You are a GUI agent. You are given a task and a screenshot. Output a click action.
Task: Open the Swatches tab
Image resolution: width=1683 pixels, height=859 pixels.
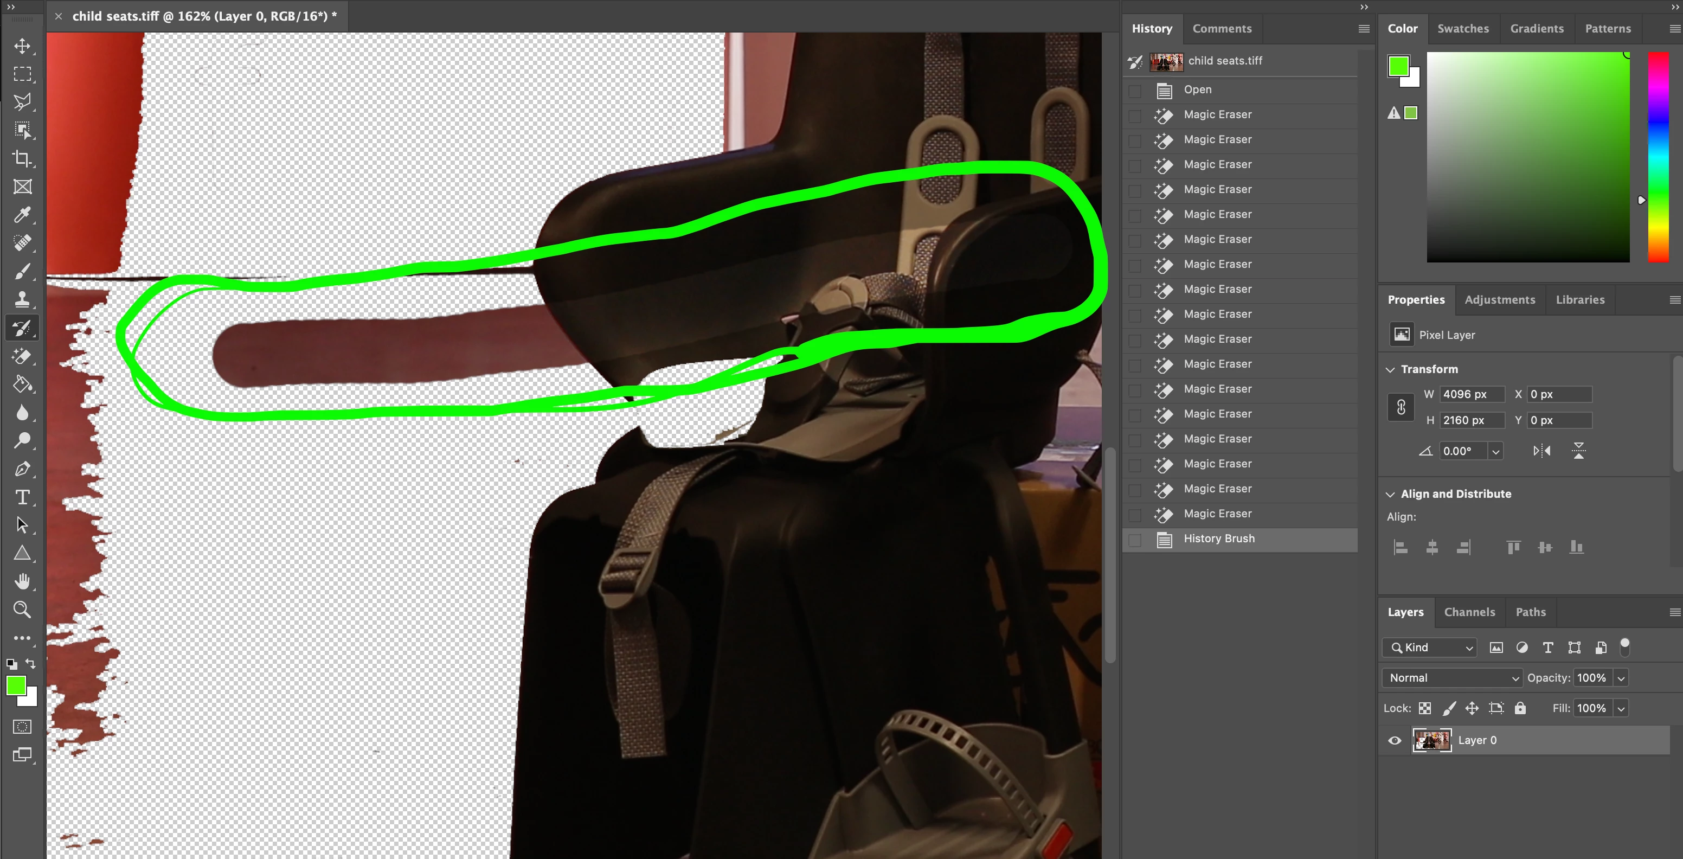coord(1462,29)
